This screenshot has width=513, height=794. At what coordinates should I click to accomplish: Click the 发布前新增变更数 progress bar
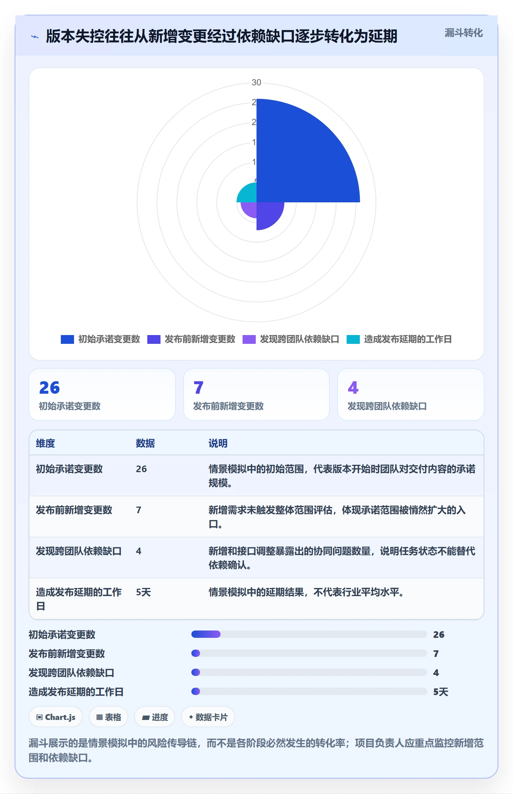(x=309, y=653)
